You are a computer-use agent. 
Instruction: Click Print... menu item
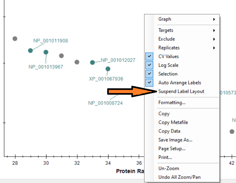point(165,157)
